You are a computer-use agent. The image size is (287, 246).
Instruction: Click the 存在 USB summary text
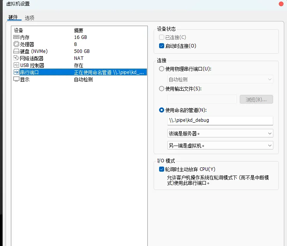tap(78, 65)
